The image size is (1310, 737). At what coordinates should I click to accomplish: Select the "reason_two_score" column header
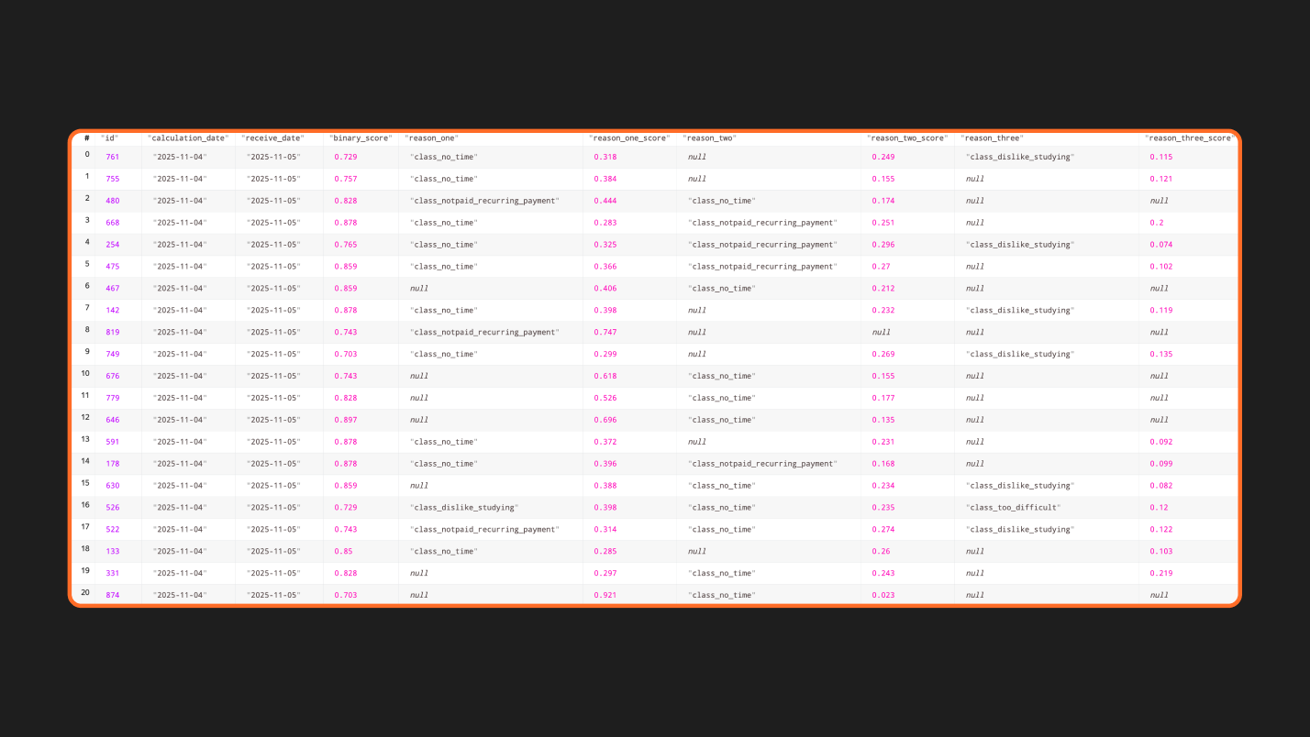click(907, 138)
